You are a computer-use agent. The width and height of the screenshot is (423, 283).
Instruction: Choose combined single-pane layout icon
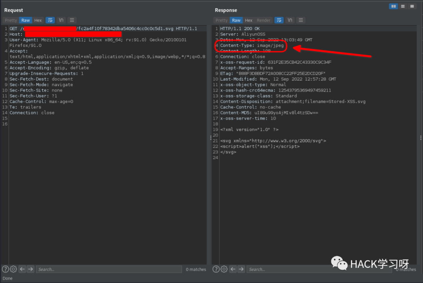point(412,6)
